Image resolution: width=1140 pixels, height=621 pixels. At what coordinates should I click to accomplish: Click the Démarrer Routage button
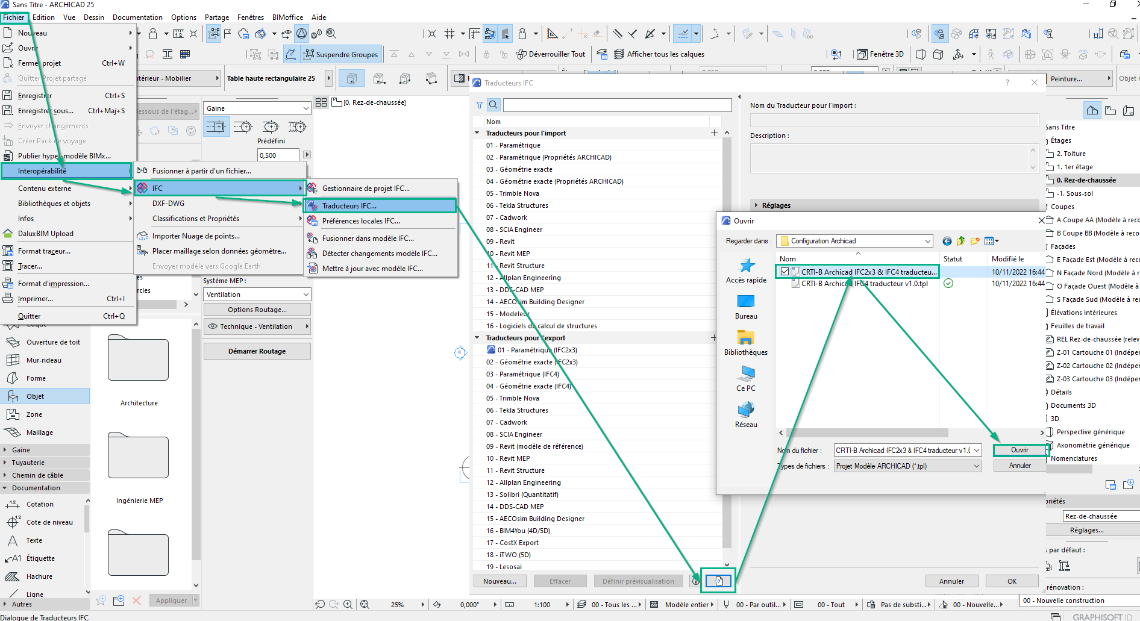click(257, 351)
